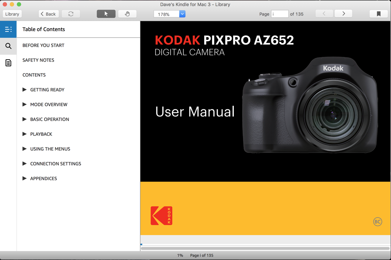Image resolution: width=391 pixels, height=260 pixels.
Task: Close the window with red button
Action: point(5,4)
